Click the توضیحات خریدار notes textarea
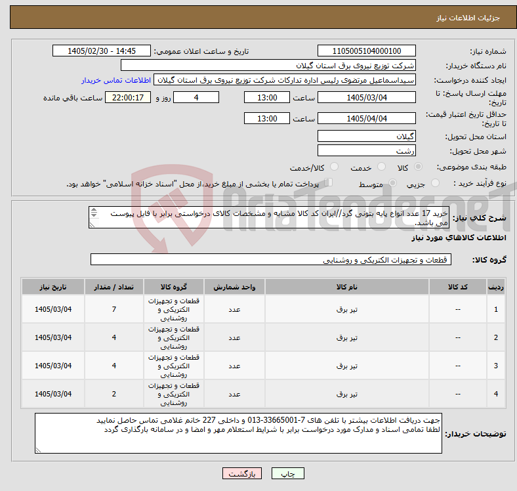517x491 pixels. [x=238, y=433]
